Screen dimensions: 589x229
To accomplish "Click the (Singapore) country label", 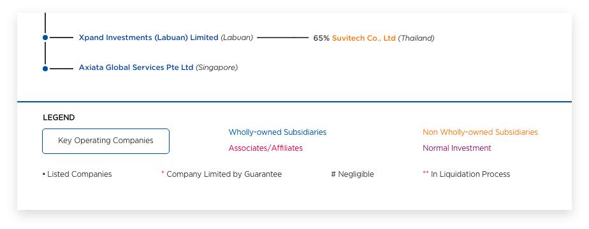I will [x=217, y=67].
